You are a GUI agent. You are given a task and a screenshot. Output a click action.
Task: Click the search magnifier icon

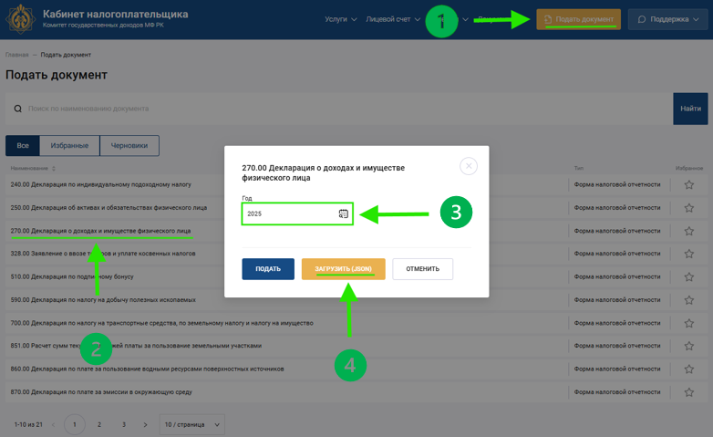17,109
